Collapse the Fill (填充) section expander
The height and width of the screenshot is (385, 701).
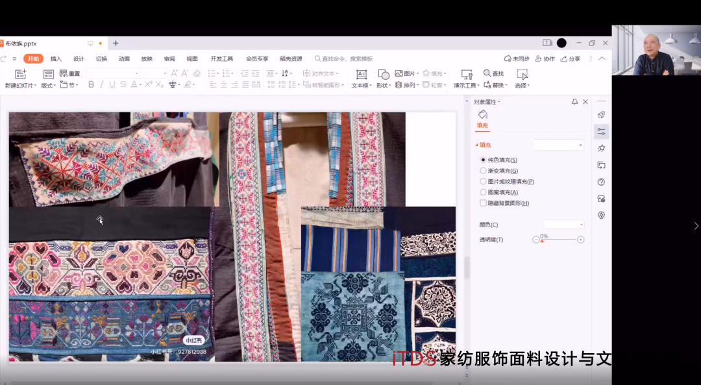pyautogui.click(x=477, y=145)
